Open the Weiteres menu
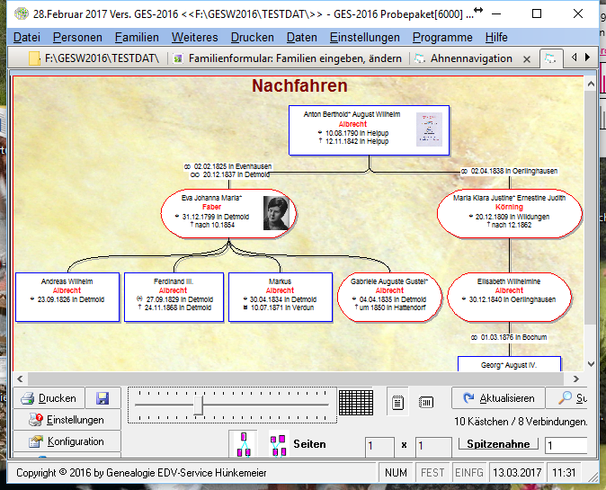Image resolution: width=606 pixels, height=490 pixels. point(195,38)
